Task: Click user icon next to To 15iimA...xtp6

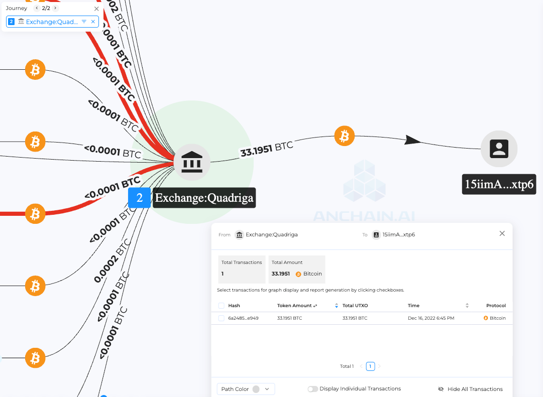Action: pos(376,235)
